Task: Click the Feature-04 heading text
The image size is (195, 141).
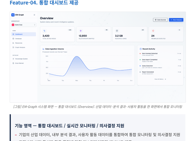Action: click(44, 3)
